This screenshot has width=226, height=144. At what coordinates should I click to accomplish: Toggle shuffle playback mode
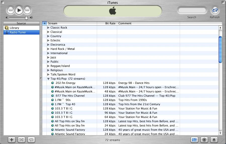pos(22,140)
